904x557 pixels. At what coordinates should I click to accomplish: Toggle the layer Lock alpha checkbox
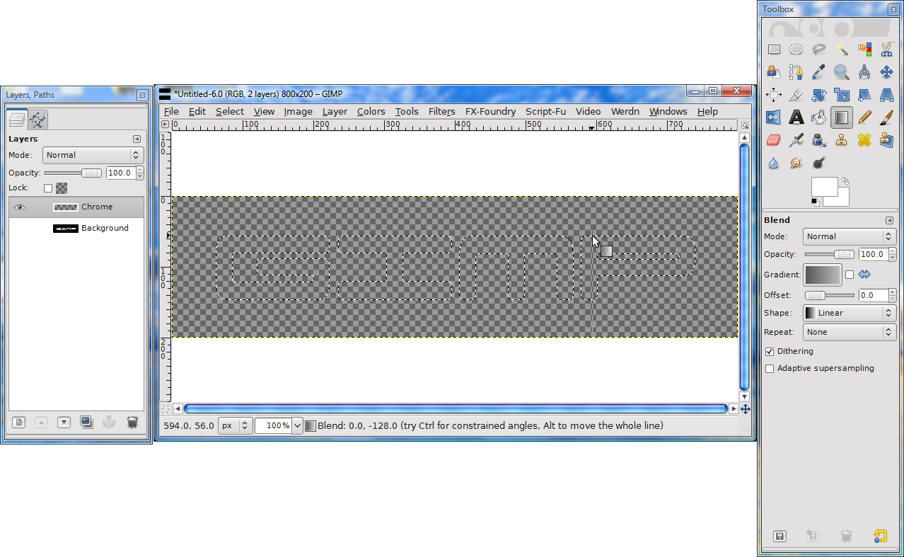point(48,188)
